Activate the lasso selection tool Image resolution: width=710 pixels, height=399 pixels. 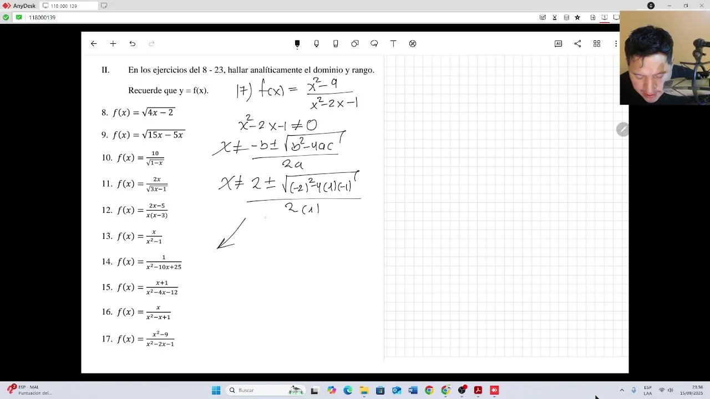tap(374, 44)
